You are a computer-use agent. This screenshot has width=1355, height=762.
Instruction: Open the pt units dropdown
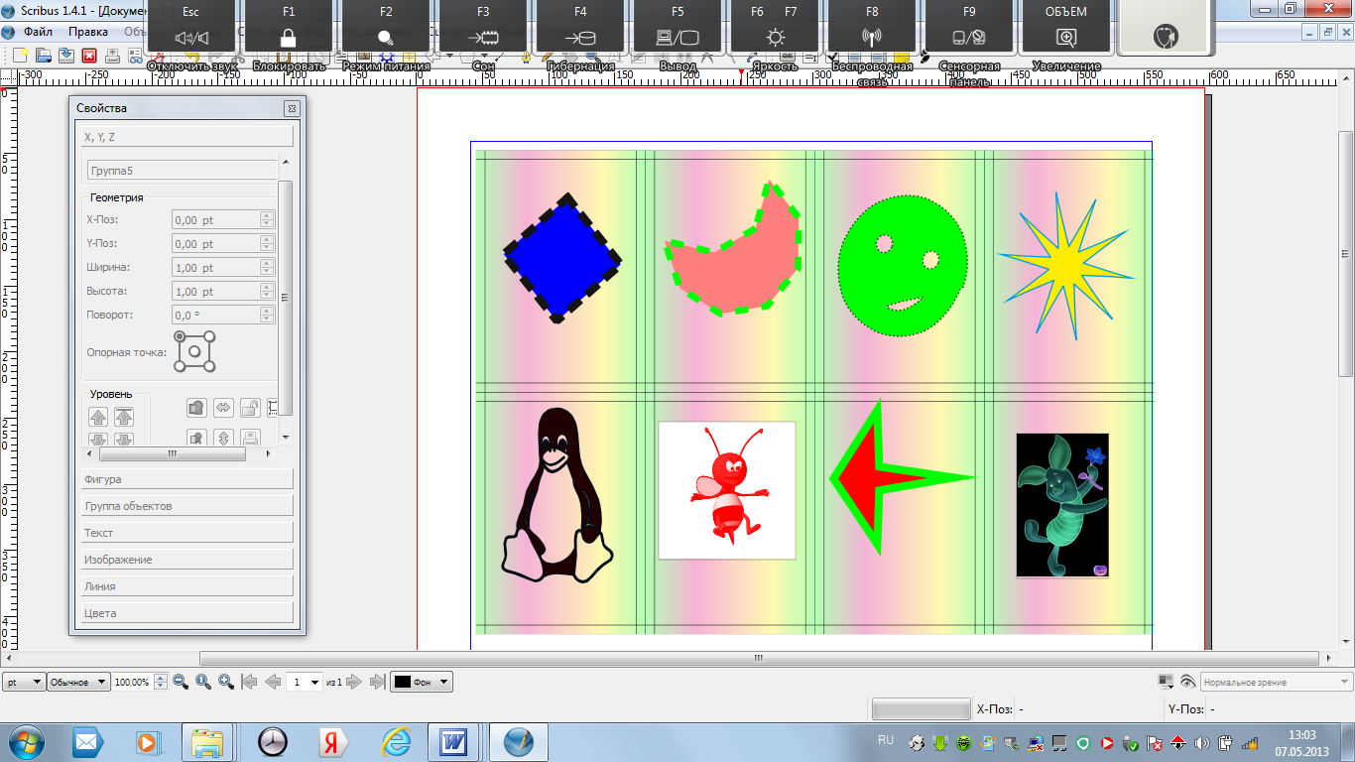click(x=24, y=682)
